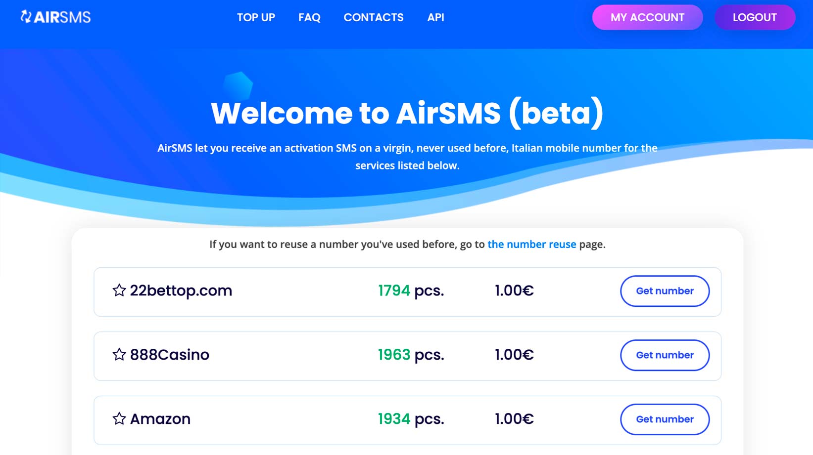
Task: Favorite 22bettop.com with its star icon
Action: (119, 290)
